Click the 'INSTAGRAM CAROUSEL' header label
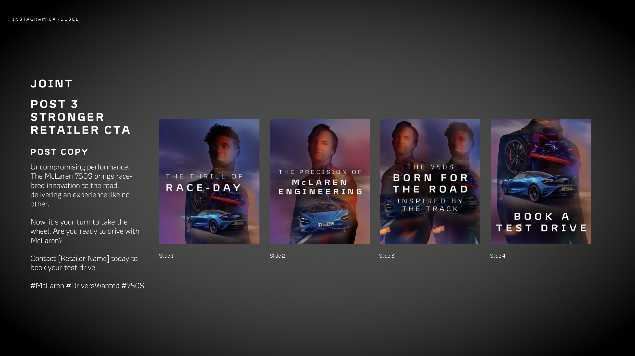Viewport: 635px width, 356px height. coord(45,19)
